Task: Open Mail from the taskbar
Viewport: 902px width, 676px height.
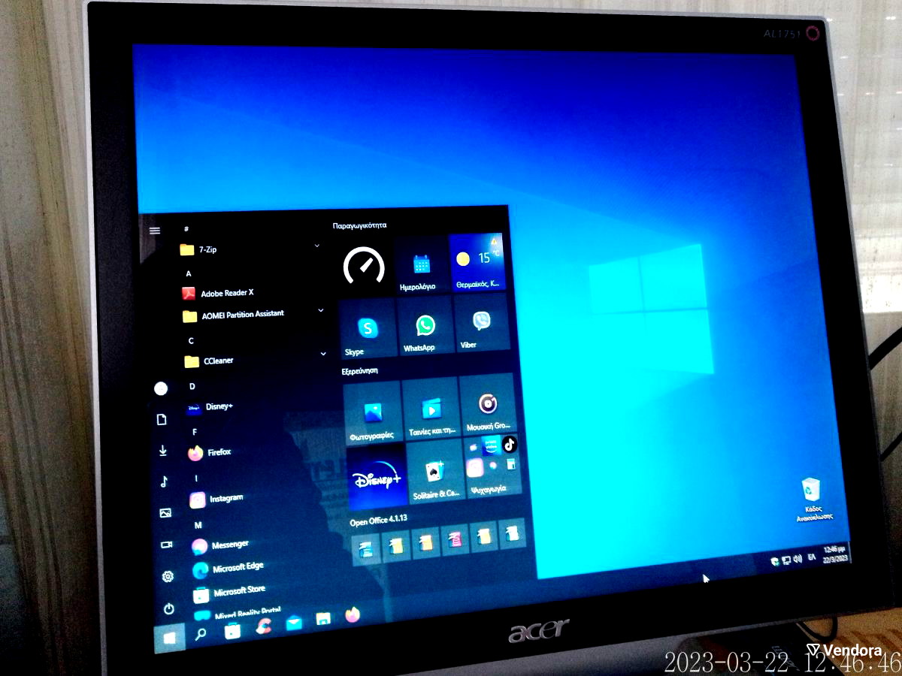Action: click(294, 622)
